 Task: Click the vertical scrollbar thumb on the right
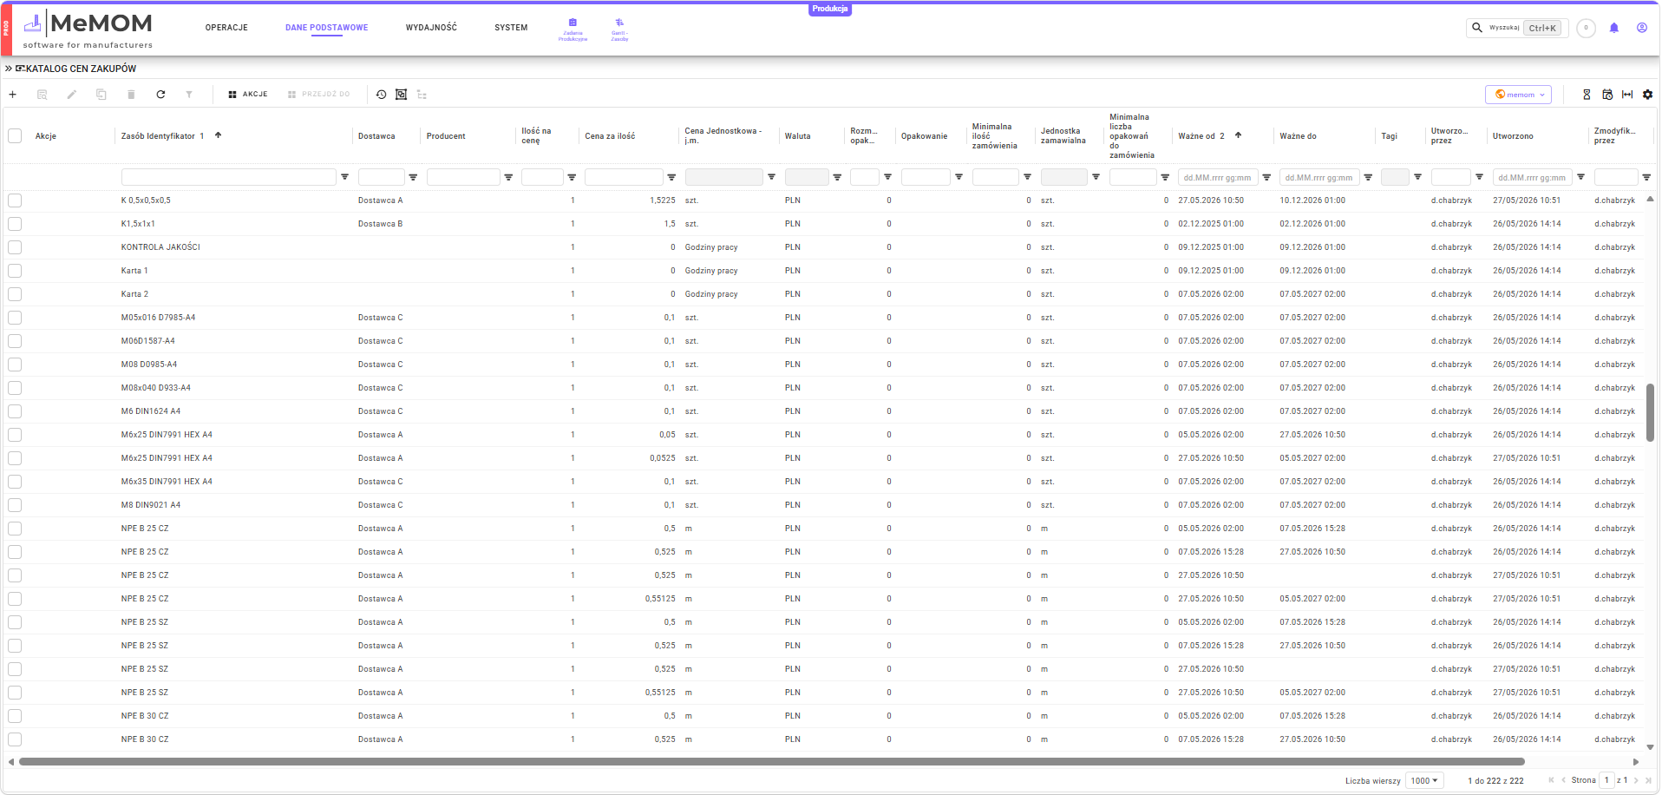tap(1650, 411)
